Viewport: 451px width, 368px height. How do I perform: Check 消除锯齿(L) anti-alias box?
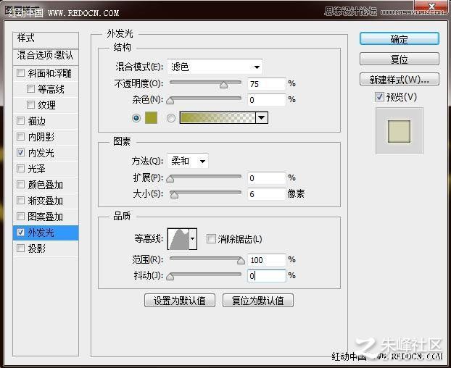click(211, 239)
